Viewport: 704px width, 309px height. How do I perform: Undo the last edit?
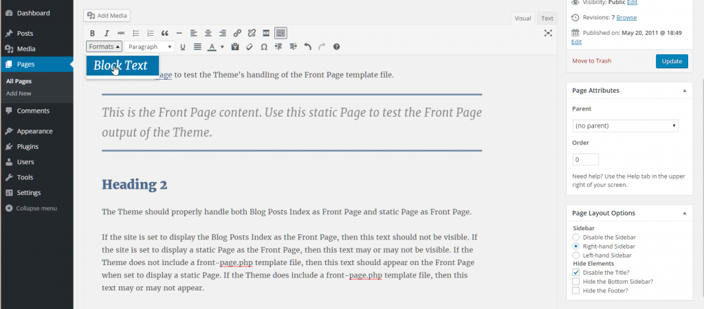pos(307,47)
